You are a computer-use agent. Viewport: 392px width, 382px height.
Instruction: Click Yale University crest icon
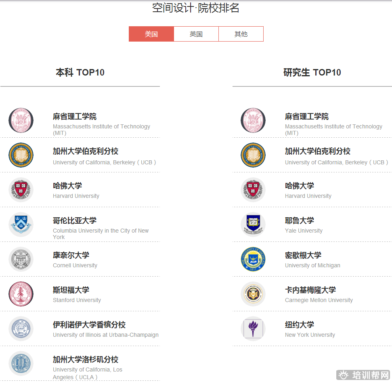coord(253,225)
